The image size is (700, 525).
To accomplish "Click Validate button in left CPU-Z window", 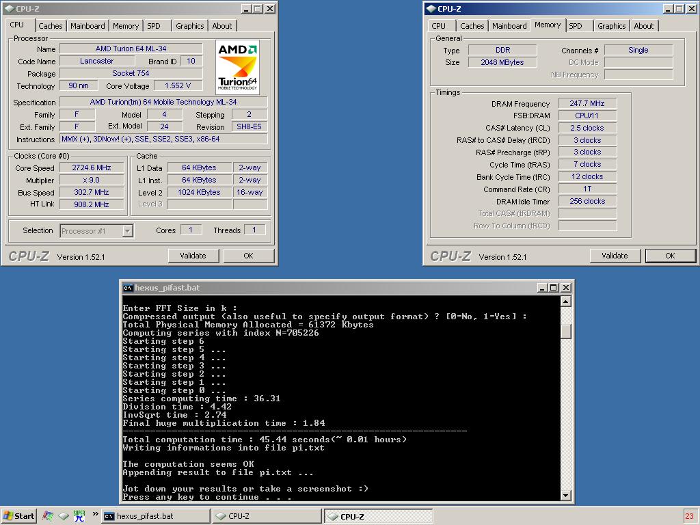I will 193,256.
